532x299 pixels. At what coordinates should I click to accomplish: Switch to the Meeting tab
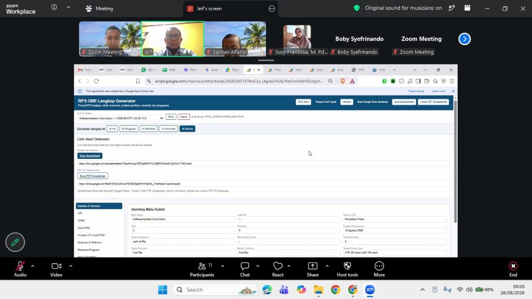(x=99, y=8)
